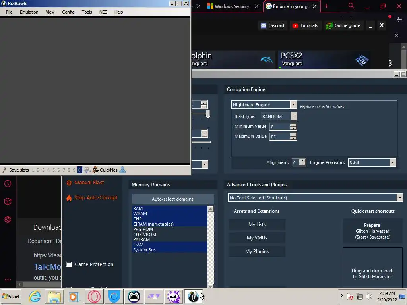Select save slot 0 in BizHawk
This screenshot has width=407, height=305.
point(79,170)
